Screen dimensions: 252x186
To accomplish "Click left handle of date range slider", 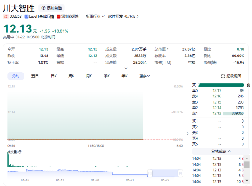I will pos(150,173).
